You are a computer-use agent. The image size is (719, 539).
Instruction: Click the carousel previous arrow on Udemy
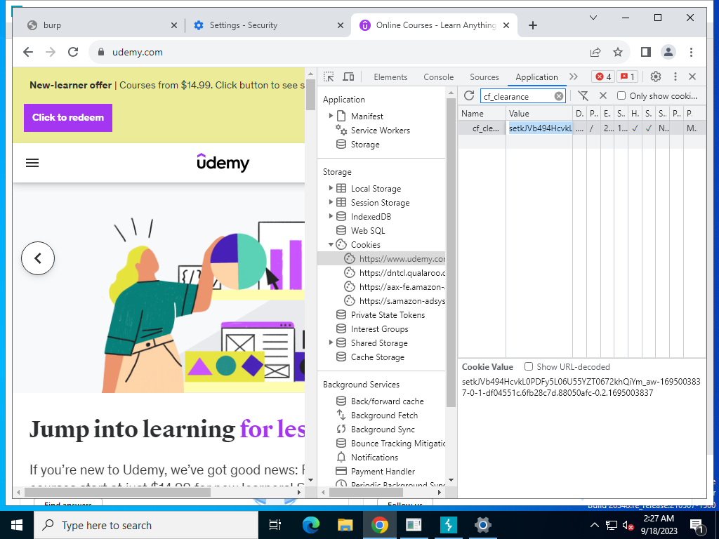coord(38,258)
